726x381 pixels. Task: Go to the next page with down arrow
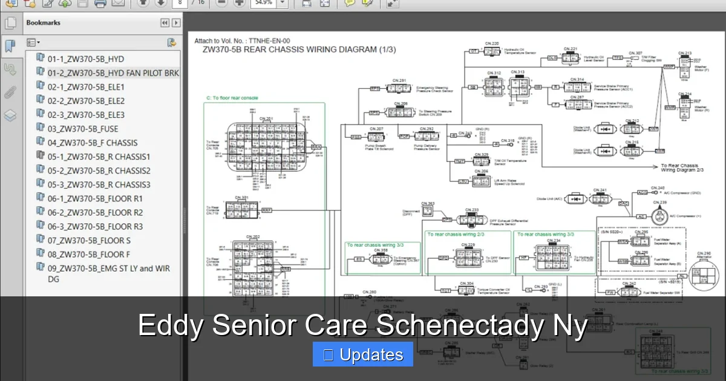(160, 4)
